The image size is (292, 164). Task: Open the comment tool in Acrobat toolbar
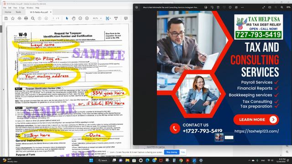click(x=126, y=18)
